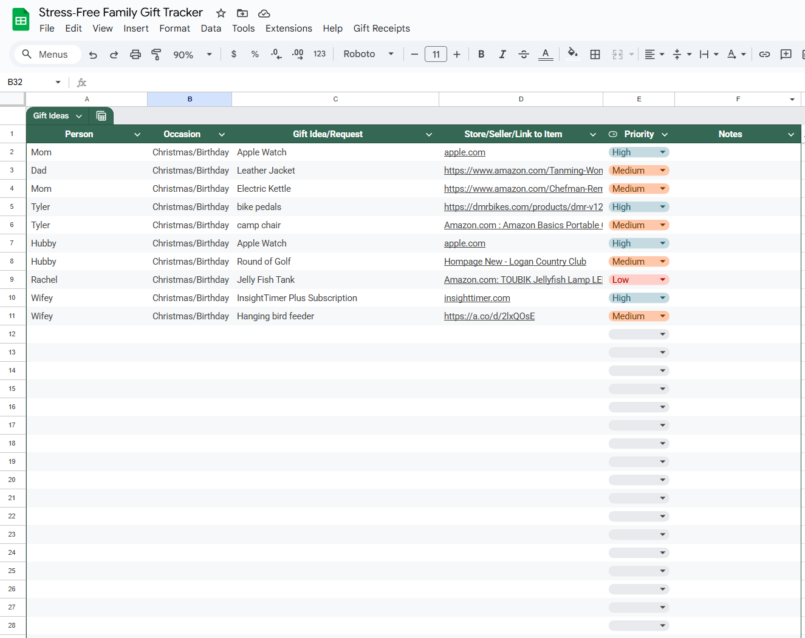
Task: Open the Roboto font dropdown
Action: tap(368, 54)
